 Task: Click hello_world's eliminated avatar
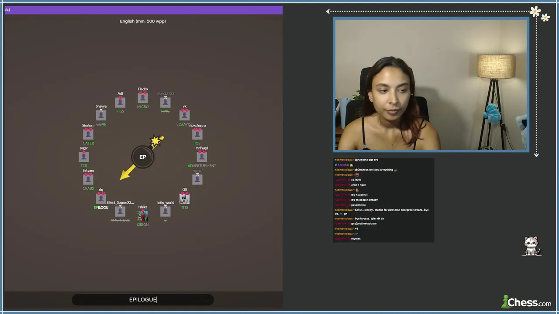pyautogui.click(x=165, y=211)
